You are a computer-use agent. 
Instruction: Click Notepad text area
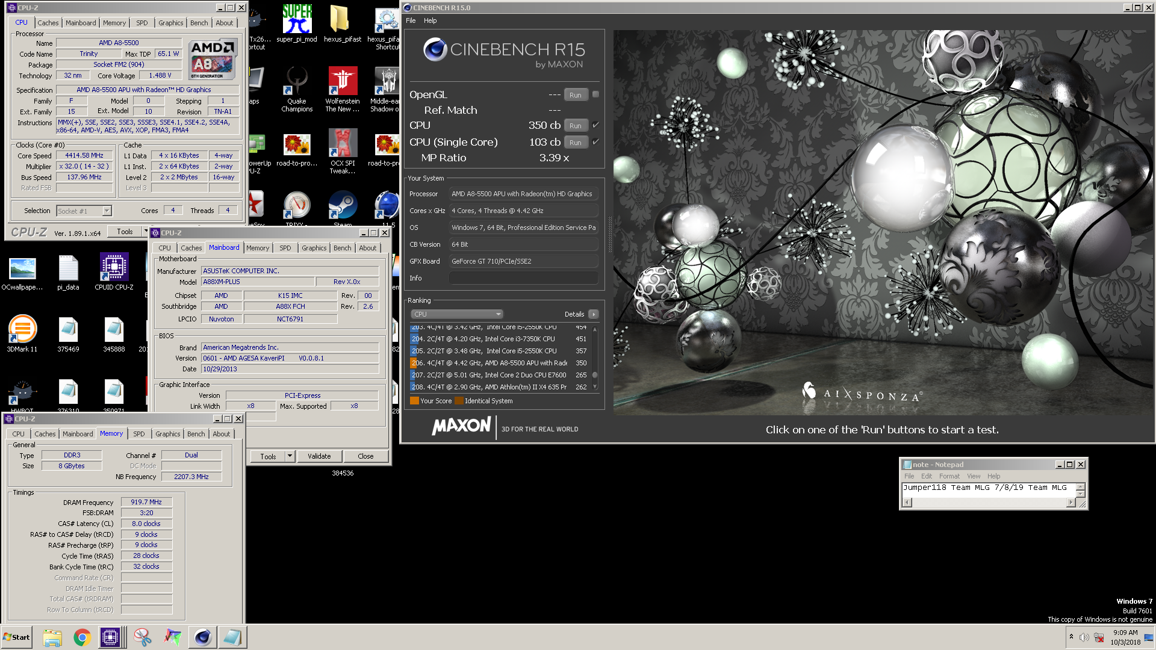[x=988, y=491]
